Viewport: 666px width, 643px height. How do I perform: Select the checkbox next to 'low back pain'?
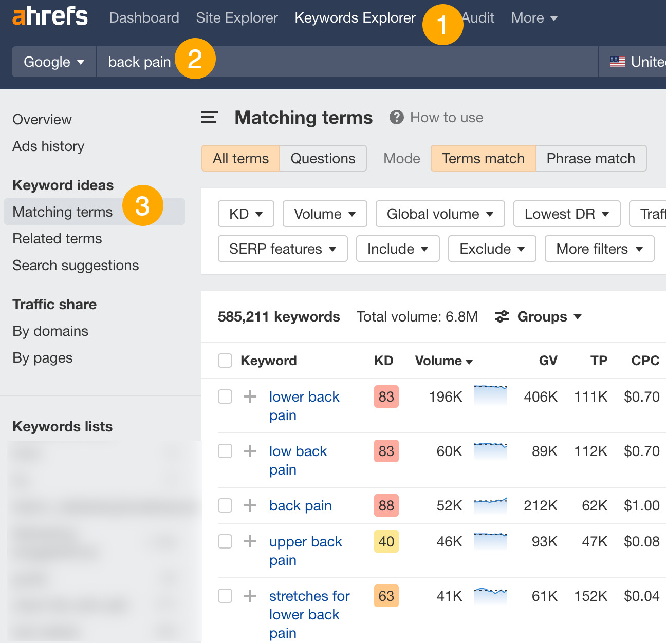point(225,451)
